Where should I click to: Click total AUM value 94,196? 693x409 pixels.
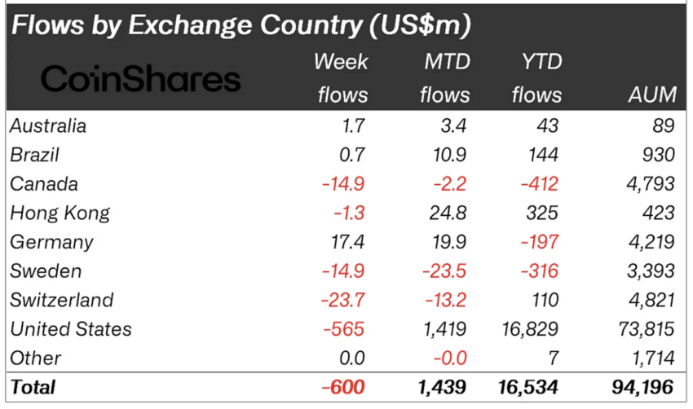pyautogui.click(x=643, y=387)
